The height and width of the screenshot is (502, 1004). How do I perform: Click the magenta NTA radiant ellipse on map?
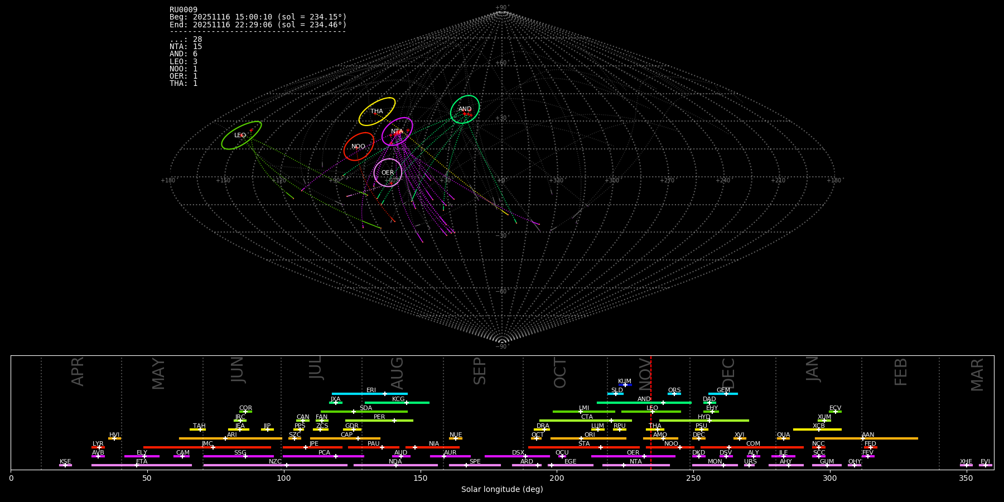coord(397,132)
